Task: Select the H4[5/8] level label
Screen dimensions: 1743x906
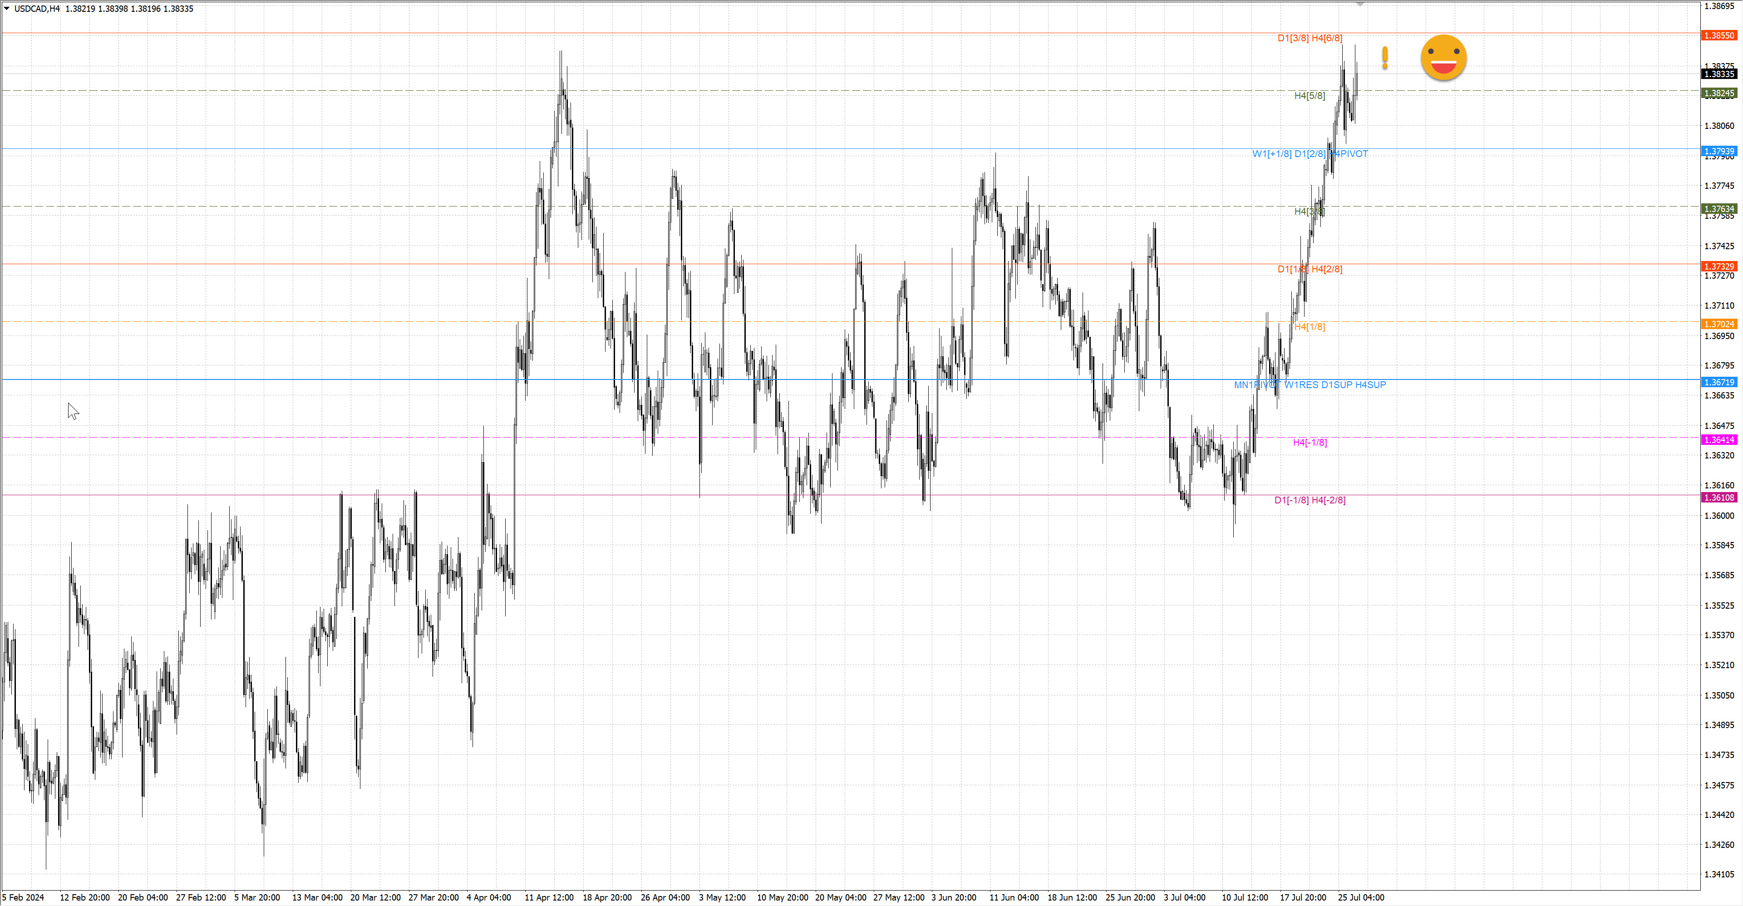Action: point(1309,96)
